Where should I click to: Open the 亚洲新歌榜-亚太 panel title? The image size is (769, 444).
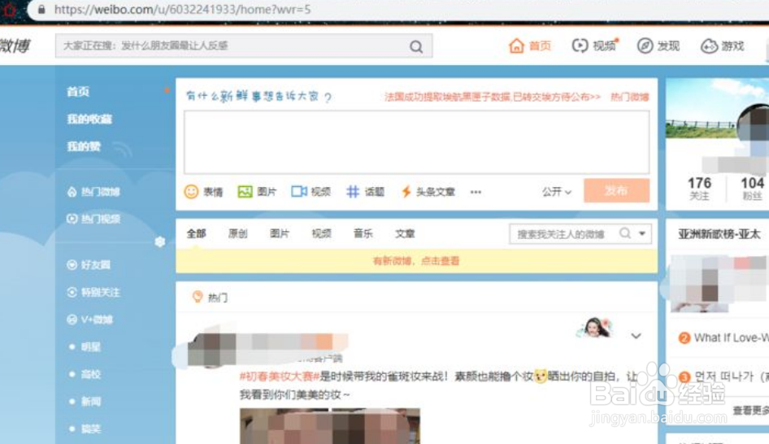(x=719, y=234)
